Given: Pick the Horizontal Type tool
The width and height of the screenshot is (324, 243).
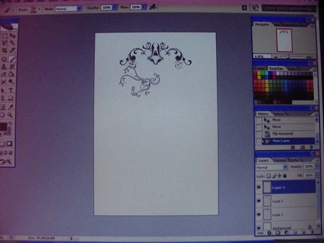Looking at the screenshot, I should [x=11, y=91].
